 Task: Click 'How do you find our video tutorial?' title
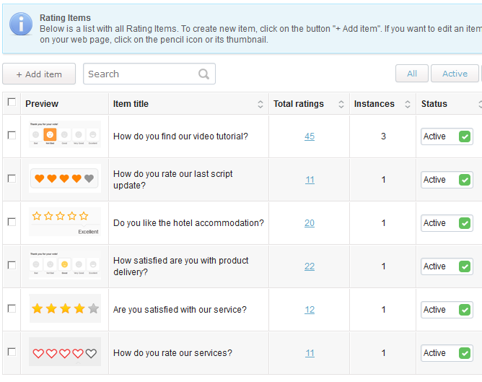[x=180, y=136]
